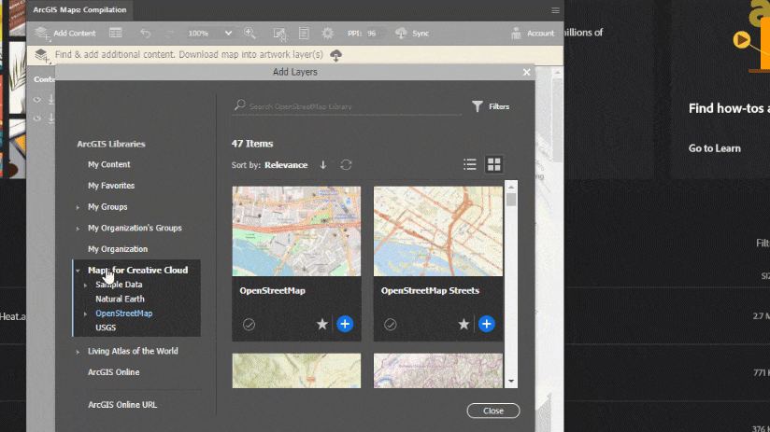Expand Sample Data arrow

[85, 285]
